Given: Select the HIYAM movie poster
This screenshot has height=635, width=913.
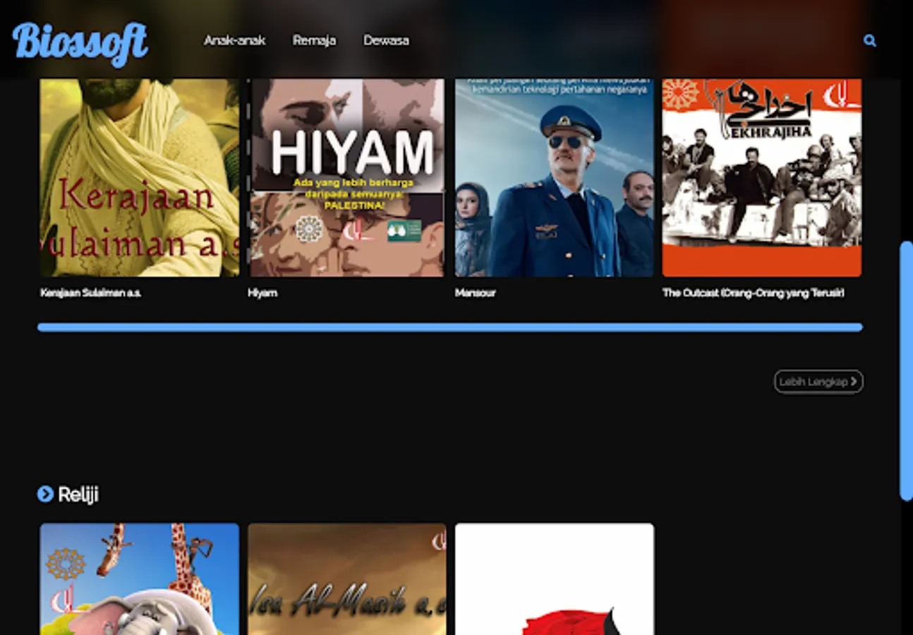Looking at the screenshot, I should (346, 177).
